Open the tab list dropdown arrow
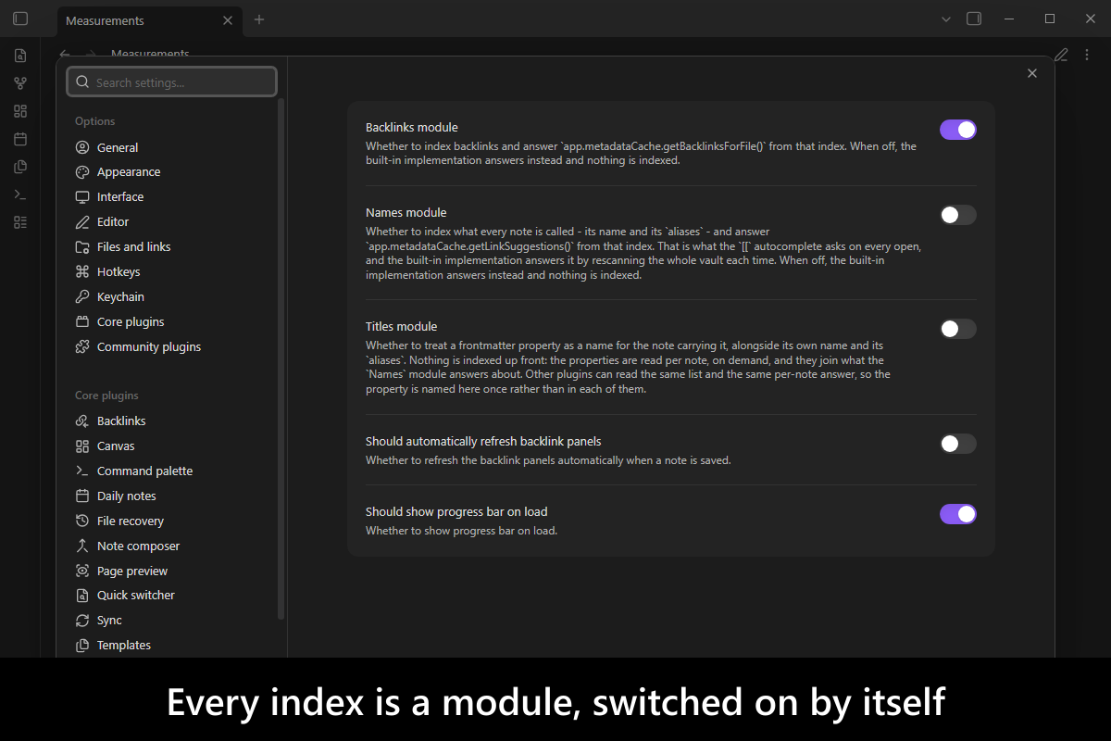Image resolution: width=1111 pixels, height=741 pixels. pos(945,19)
